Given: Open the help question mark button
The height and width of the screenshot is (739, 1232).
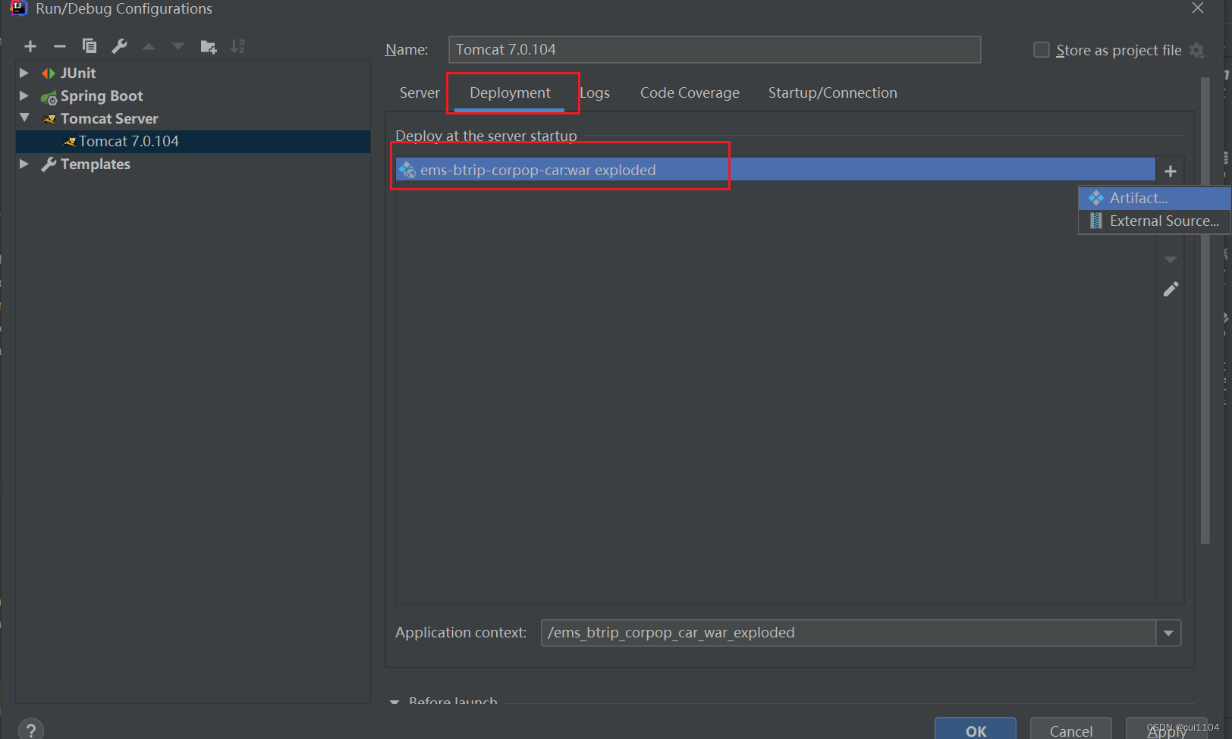Looking at the screenshot, I should click(x=31, y=730).
